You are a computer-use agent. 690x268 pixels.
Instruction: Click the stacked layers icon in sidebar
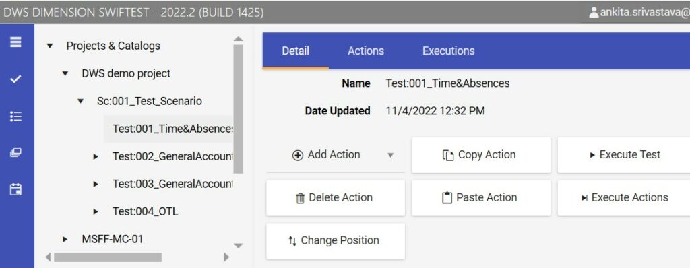[x=16, y=153]
